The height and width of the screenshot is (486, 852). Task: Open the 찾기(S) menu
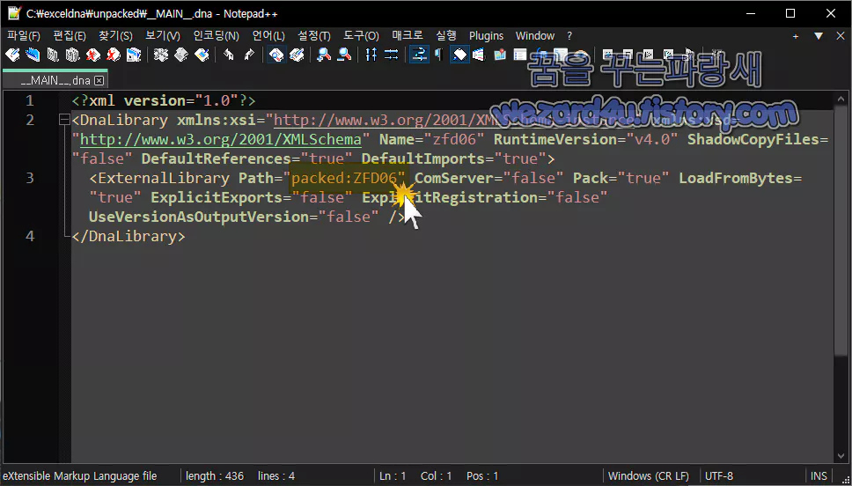tap(115, 36)
